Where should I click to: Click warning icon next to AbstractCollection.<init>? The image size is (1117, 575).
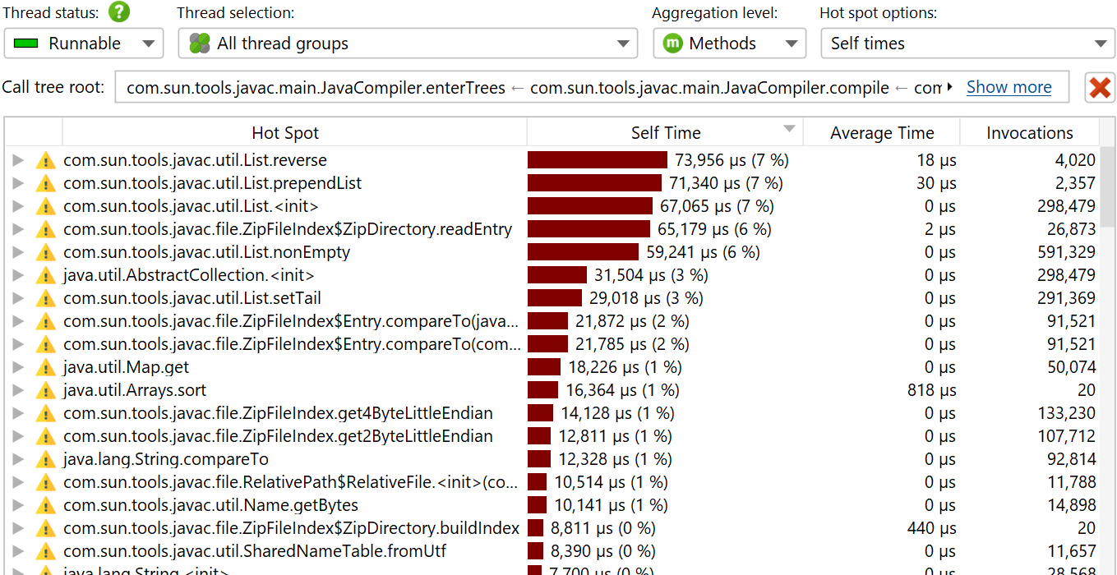point(46,275)
